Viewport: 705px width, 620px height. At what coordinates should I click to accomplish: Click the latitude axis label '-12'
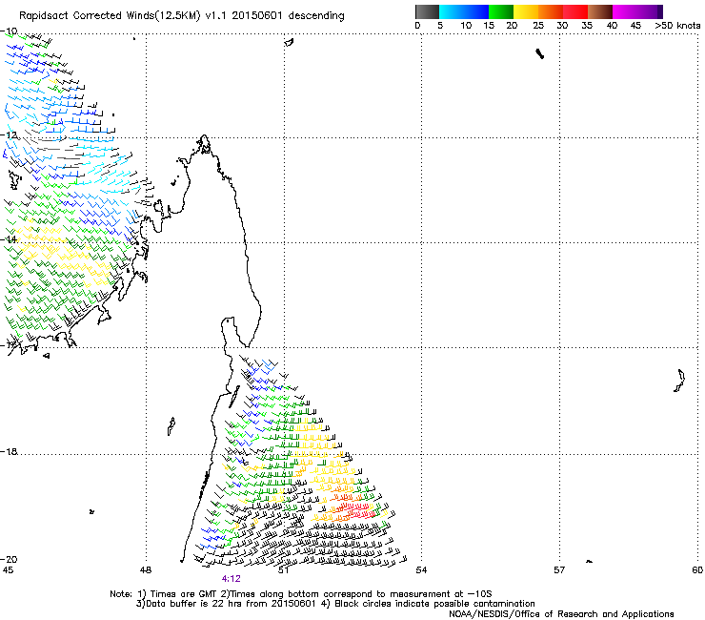(9, 135)
